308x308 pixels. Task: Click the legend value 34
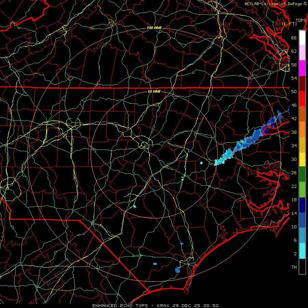coord(294,146)
